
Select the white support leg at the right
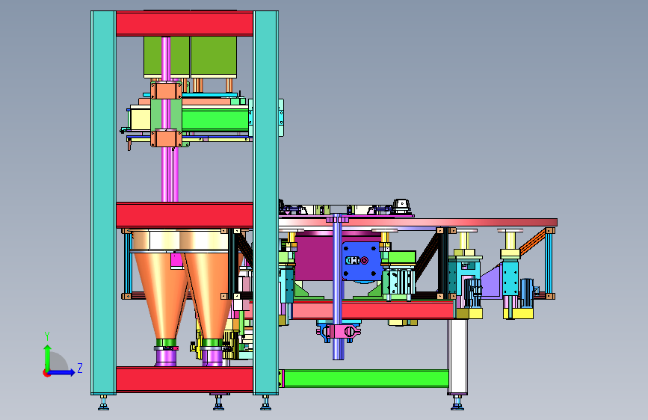[458, 356]
